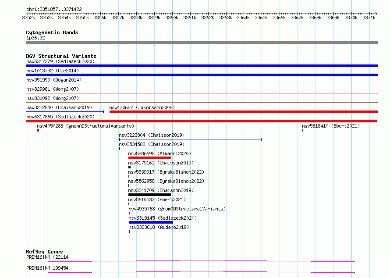
Task: Click the small red nsv4050286 marker
Action: pyautogui.click(x=38, y=130)
